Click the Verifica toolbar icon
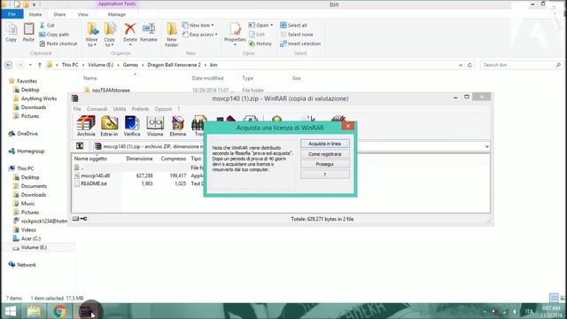567x319 pixels. tap(132, 126)
